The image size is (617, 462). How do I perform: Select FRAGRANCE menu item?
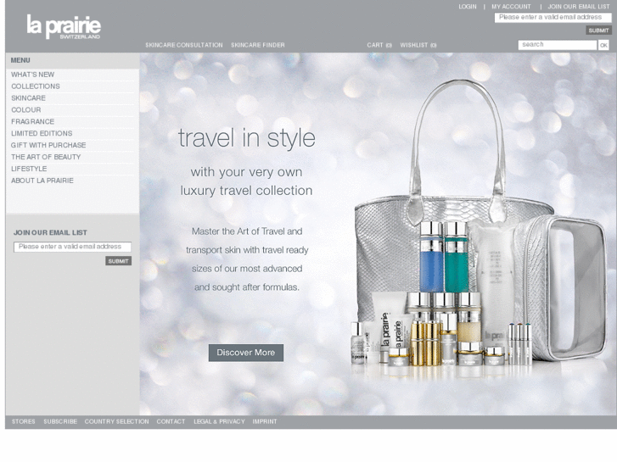[32, 122]
